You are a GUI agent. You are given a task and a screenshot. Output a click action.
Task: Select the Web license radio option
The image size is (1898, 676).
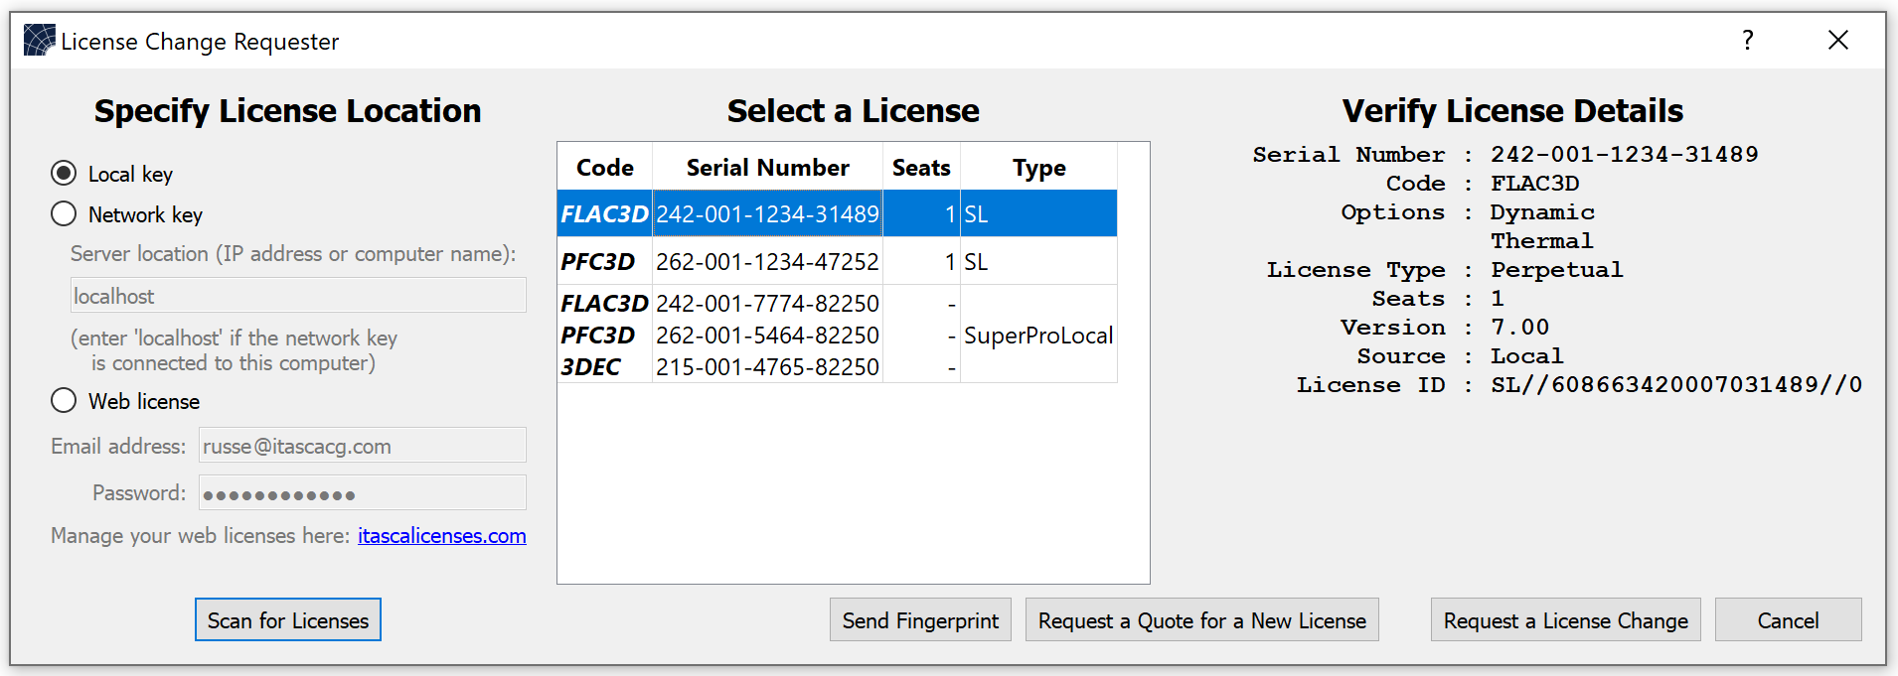point(65,401)
